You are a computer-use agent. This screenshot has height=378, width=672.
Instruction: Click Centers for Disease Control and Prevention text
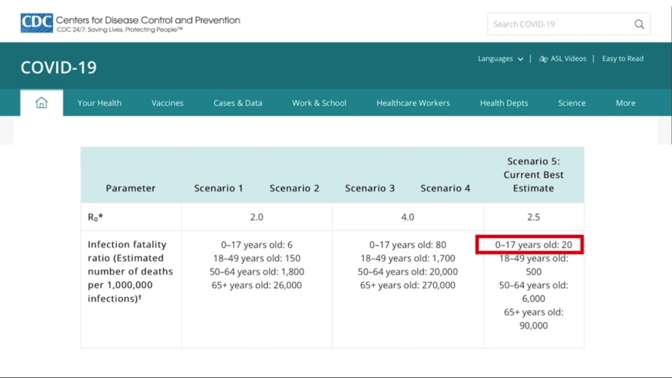(x=148, y=20)
